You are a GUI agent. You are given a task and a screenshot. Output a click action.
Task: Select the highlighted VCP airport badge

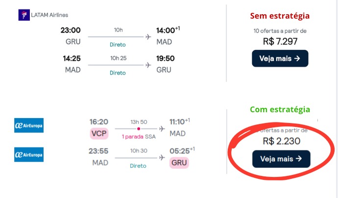pyautogui.click(x=99, y=133)
